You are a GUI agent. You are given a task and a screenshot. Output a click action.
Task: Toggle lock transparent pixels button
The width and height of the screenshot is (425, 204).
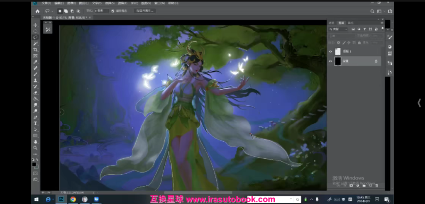(x=339, y=43)
